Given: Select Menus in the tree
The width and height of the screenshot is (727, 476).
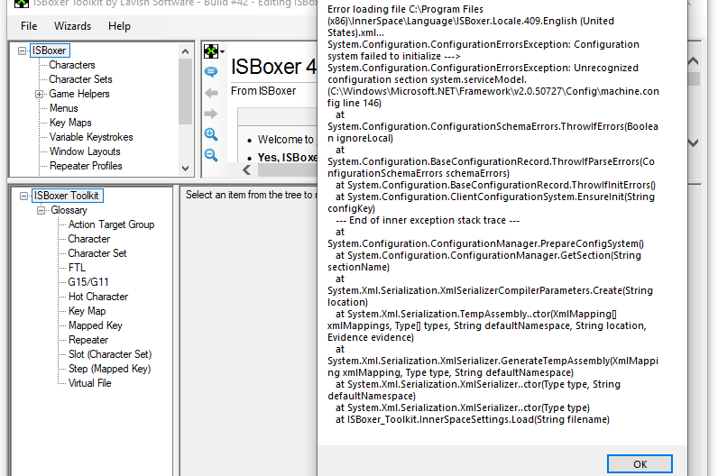Looking at the screenshot, I should pyautogui.click(x=64, y=108).
